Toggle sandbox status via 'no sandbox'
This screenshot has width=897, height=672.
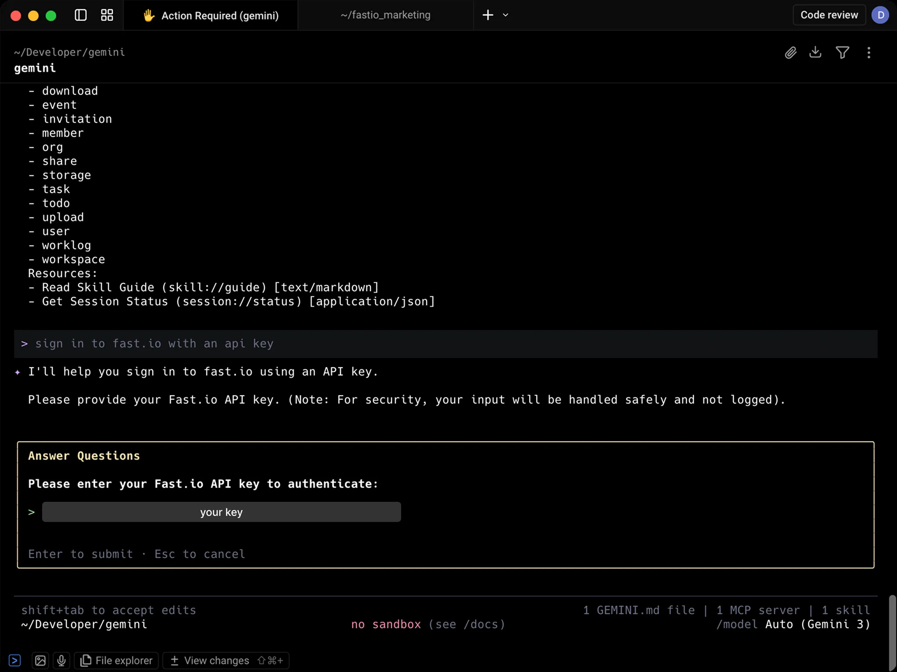click(x=386, y=624)
